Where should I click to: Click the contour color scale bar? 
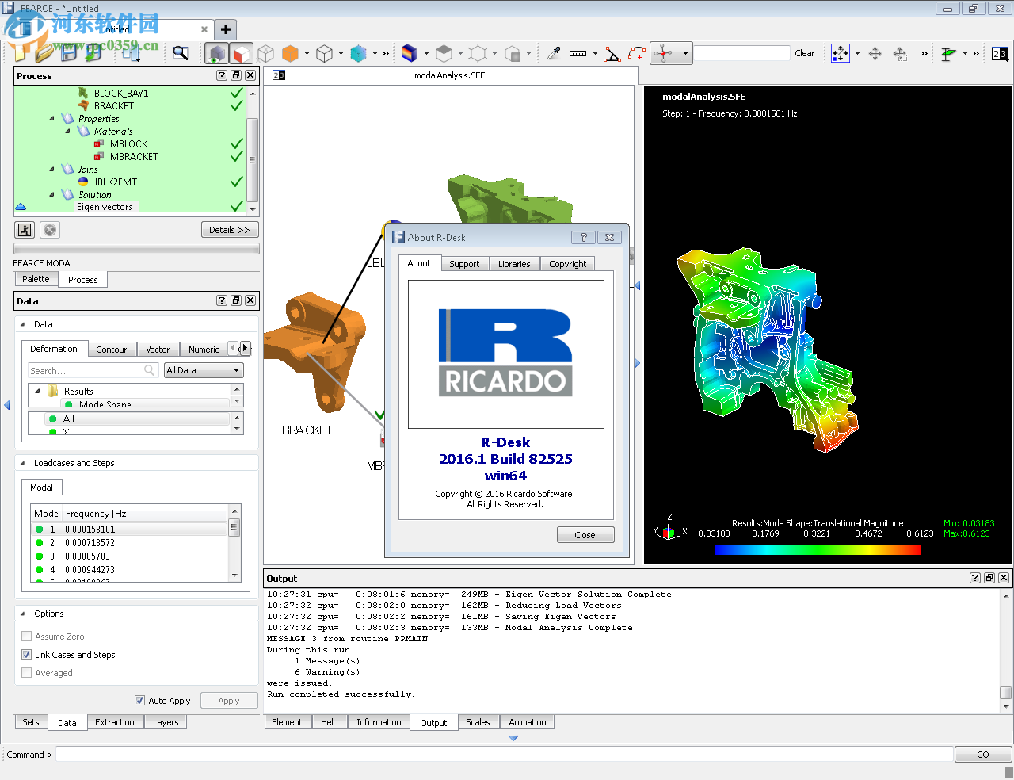click(817, 549)
